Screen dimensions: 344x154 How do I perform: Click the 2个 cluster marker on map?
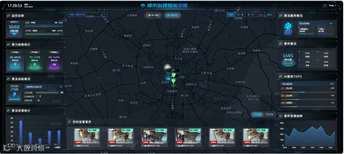point(173,70)
